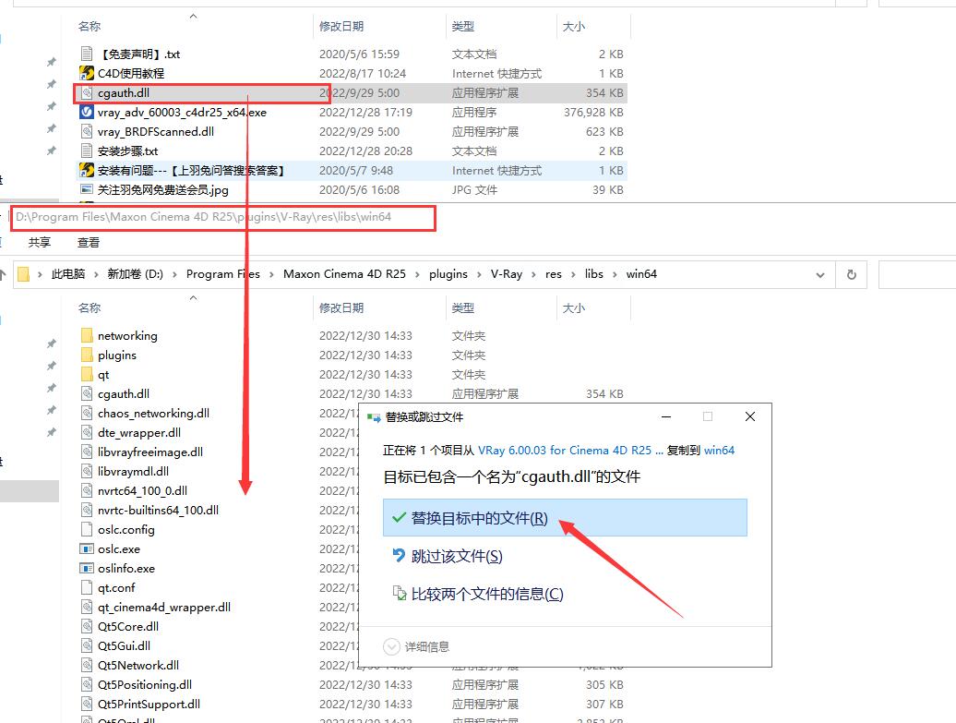Screen dimensions: 956x723
Task: Click the Qt5Gui.dll file icon
Action: pos(87,646)
